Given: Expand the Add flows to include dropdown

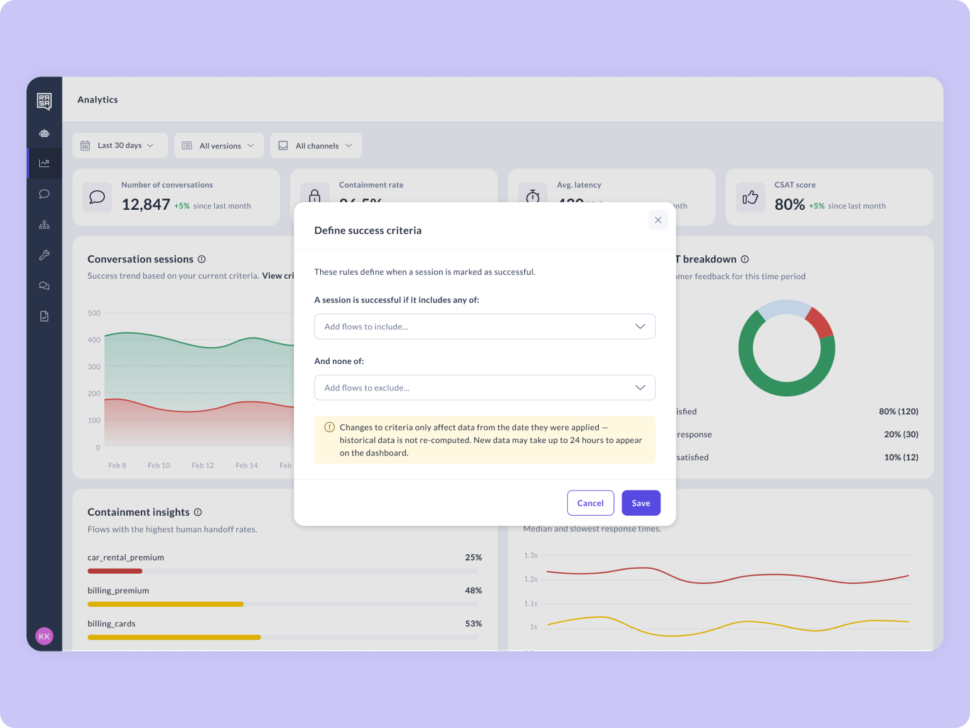Looking at the screenshot, I should (x=484, y=327).
